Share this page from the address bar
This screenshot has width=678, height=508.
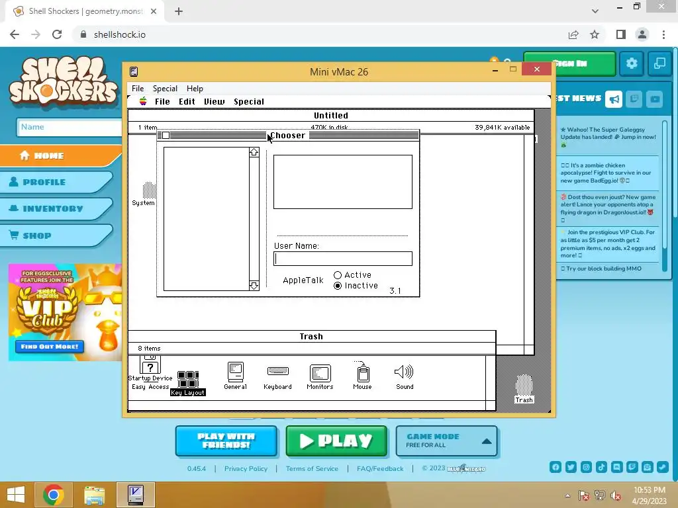point(573,34)
